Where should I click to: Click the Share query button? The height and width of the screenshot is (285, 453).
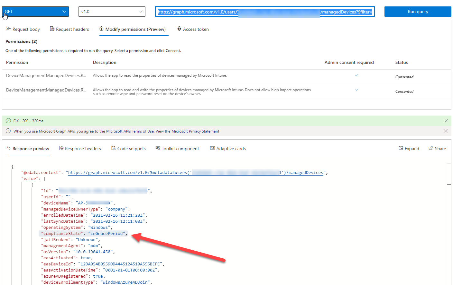click(x=437, y=149)
